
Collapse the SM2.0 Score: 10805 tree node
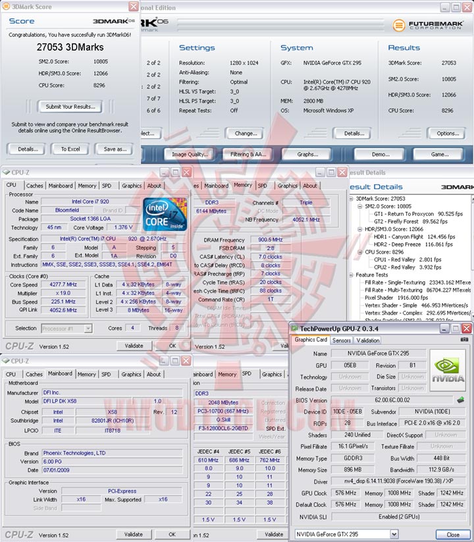tap(359, 206)
